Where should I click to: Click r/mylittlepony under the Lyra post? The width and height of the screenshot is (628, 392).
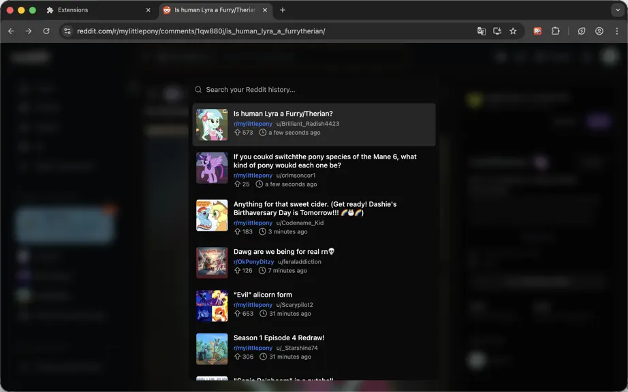(x=253, y=124)
